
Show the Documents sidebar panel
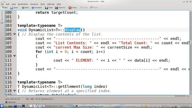[2, 17]
